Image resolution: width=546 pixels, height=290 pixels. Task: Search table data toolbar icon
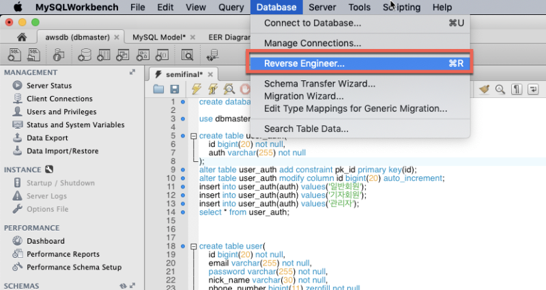pos(187,55)
